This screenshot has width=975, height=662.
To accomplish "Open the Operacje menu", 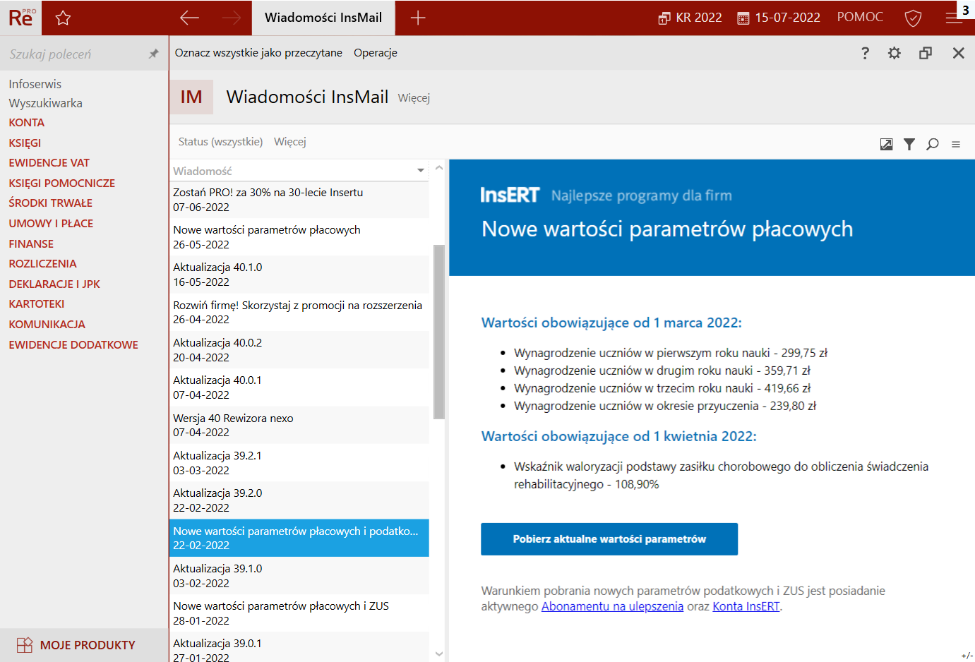I will coord(376,53).
